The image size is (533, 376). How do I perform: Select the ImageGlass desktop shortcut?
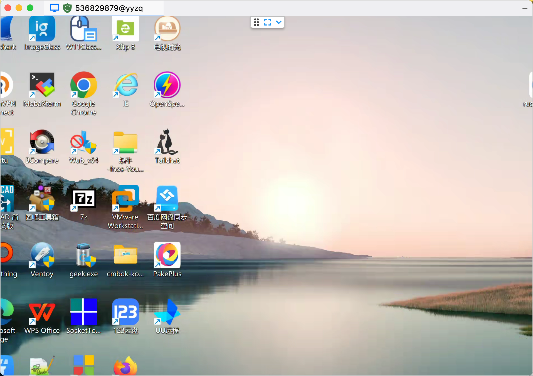pos(42,29)
